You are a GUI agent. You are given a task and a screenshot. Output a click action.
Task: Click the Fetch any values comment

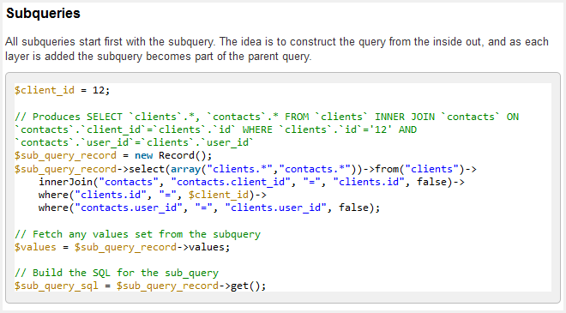click(x=137, y=234)
